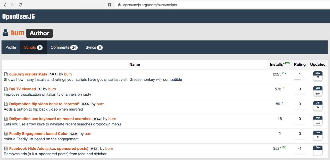Click the Jun 5 updated calendar icon

(x=318, y=136)
